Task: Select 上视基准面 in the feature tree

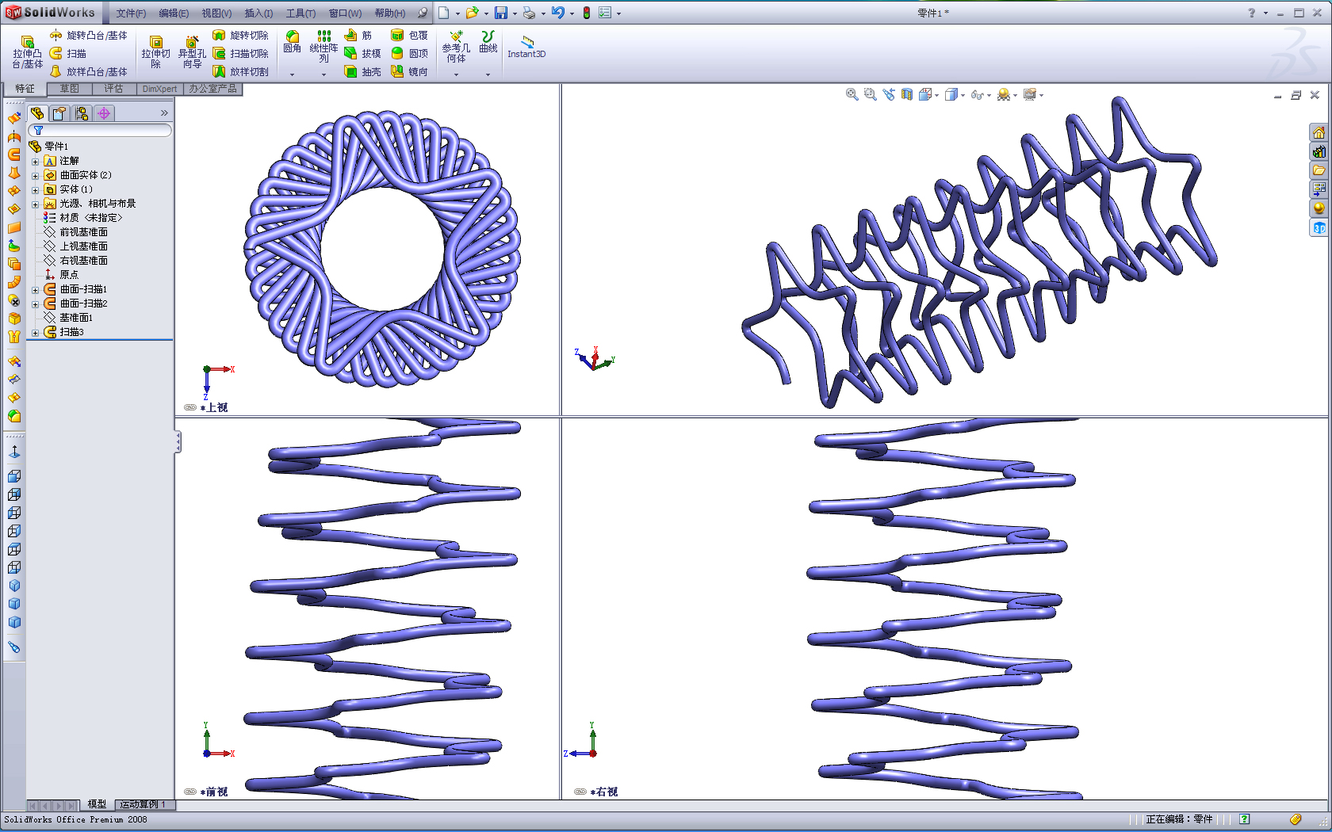Action: pos(76,246)
